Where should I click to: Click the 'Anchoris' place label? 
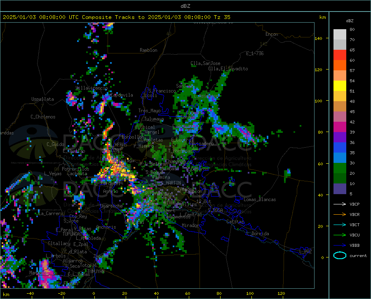coord(106,227)
